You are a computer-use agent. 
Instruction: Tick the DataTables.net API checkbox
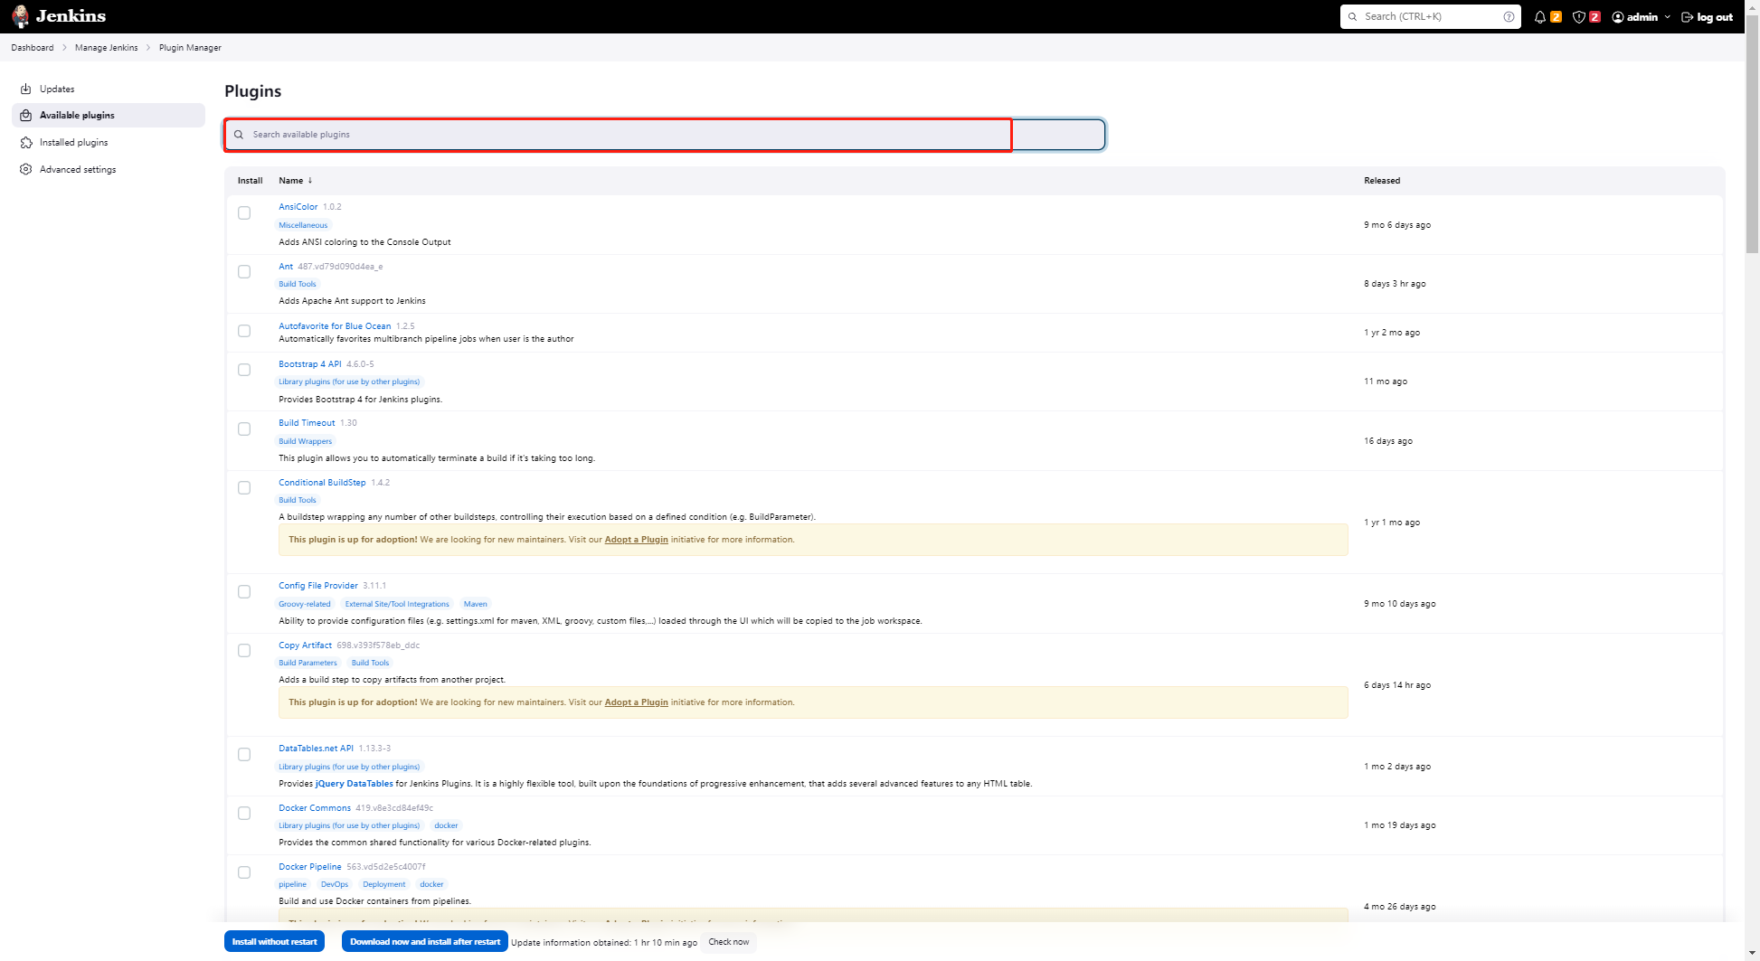(244, 754)
